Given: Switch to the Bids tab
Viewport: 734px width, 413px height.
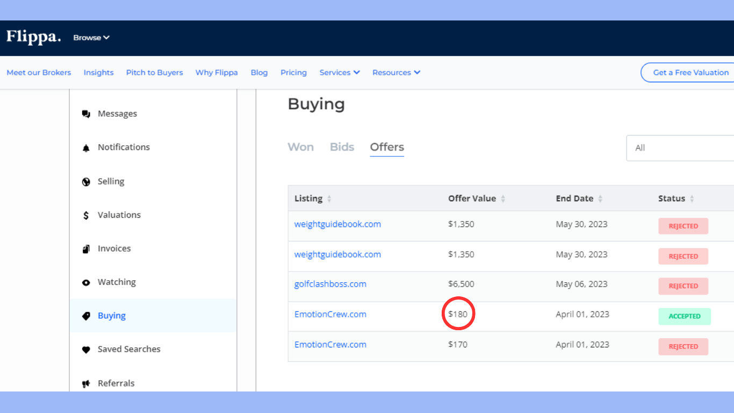Looking at the screenshot, I should (342, 147).
